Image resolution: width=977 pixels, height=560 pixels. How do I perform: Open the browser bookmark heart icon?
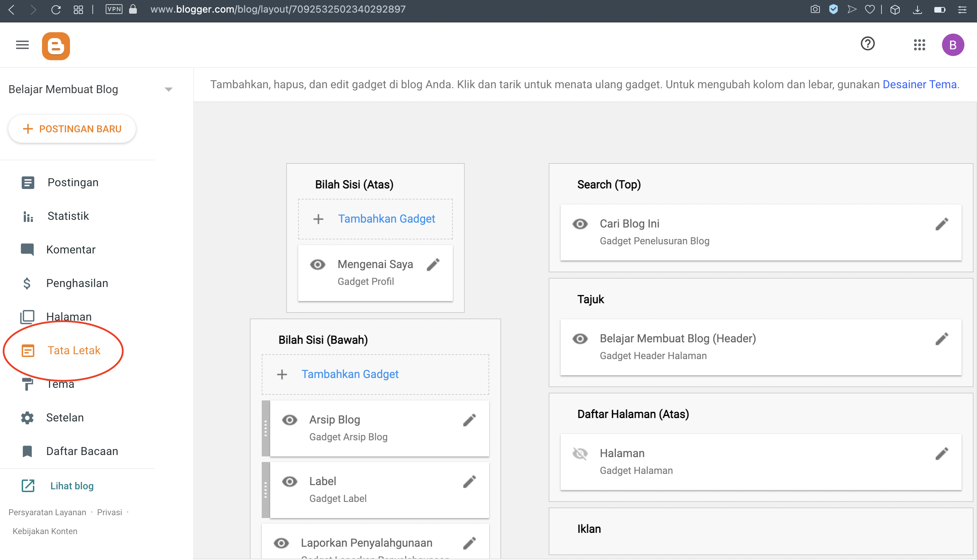(870, 9)
